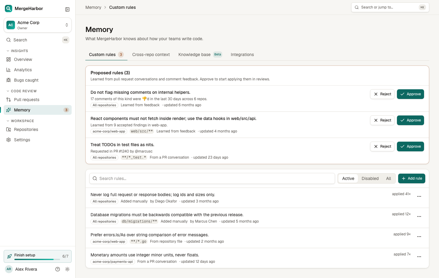Open options for the log bodies rule
Screen dimensions: 439x278
[x=419, y=196]
